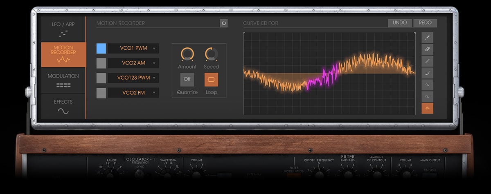Pick the square wave shape tool
This screenshot has width=491, height=194.
(x=428, y=97)
